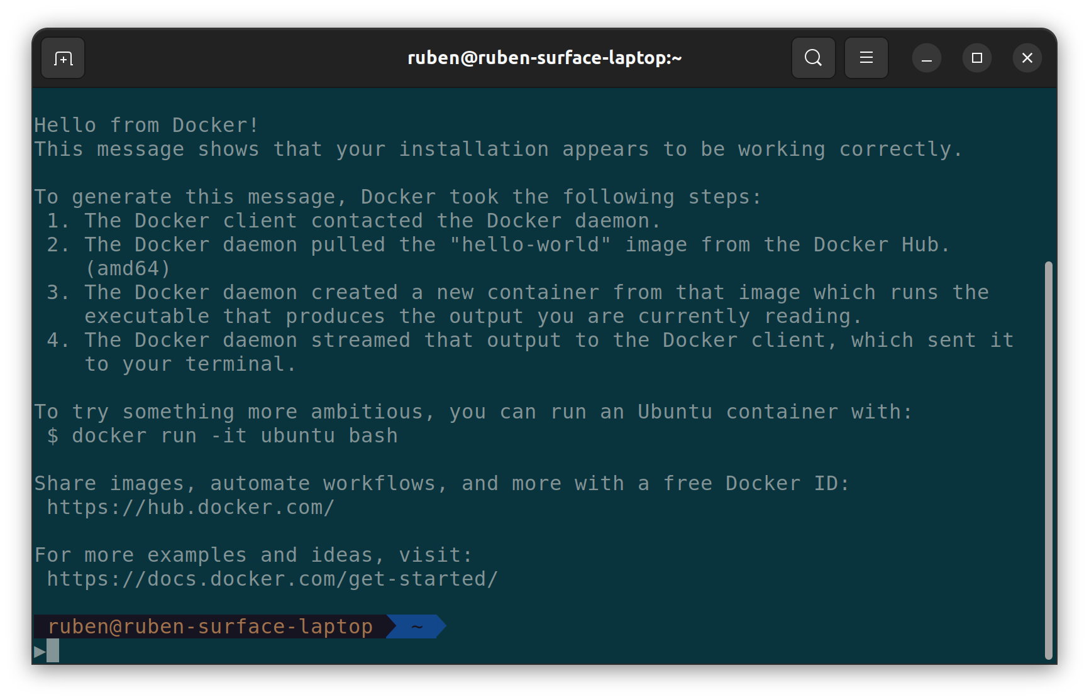Click the "Hello from Docker!" line
The width and height of the screenshot is (1089, 700).
(146, 125)
